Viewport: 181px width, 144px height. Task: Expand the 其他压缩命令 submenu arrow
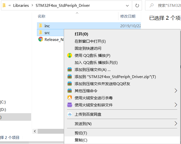click(176, 91)
